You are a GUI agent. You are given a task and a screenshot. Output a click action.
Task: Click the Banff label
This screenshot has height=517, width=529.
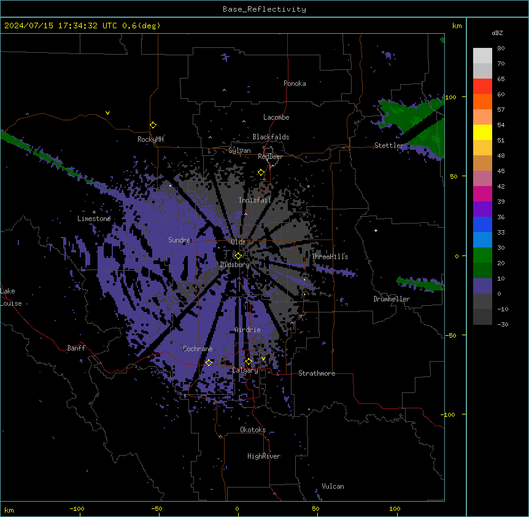pos(76,348)
